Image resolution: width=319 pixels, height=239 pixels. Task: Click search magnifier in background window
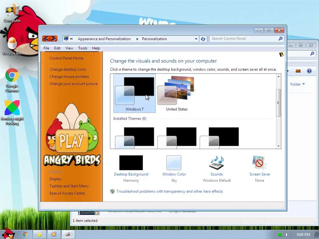coord(312,54)
